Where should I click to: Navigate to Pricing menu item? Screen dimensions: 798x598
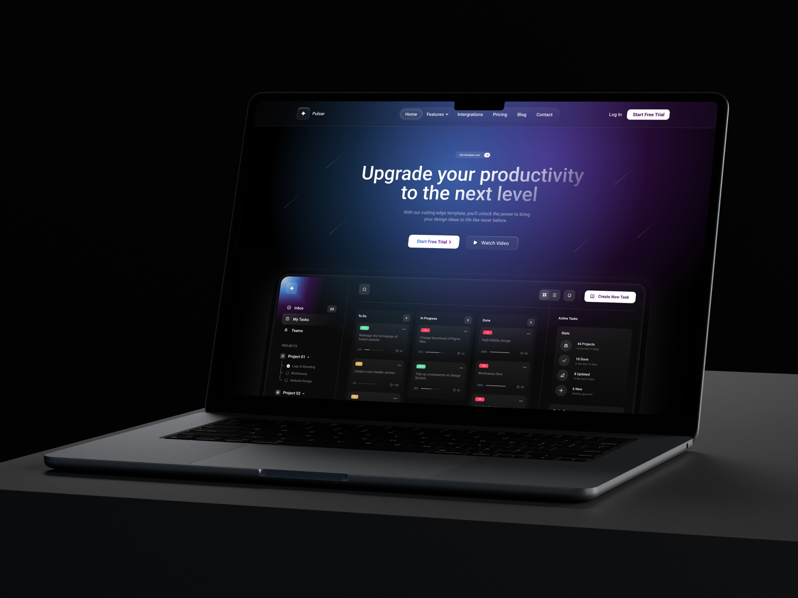pyautogui.click(x=499, y=114)
